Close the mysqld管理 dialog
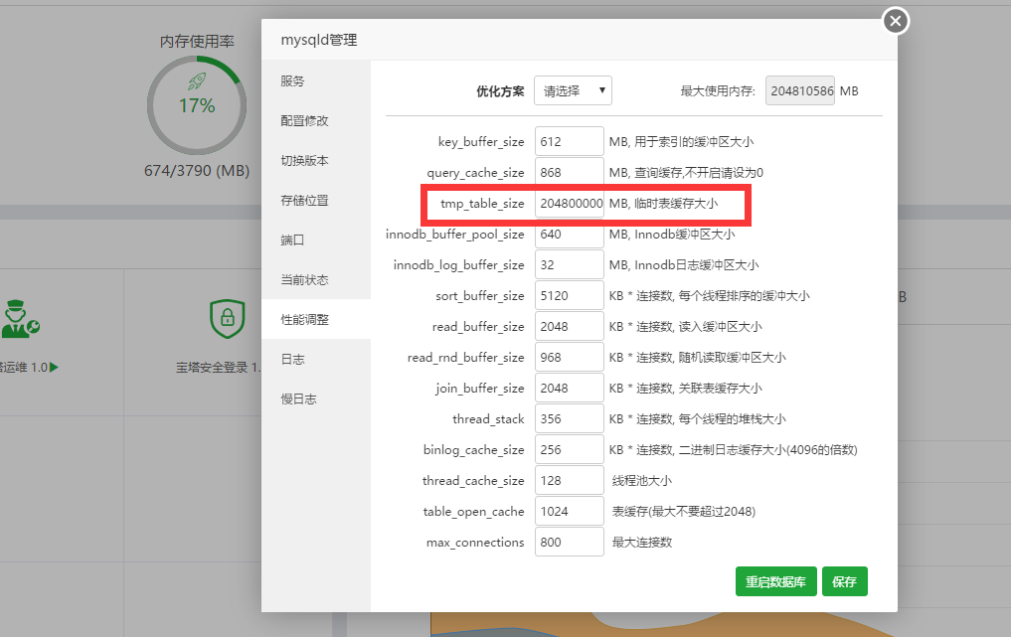The height and width of the screenshot is (637, 1011). 894,20
